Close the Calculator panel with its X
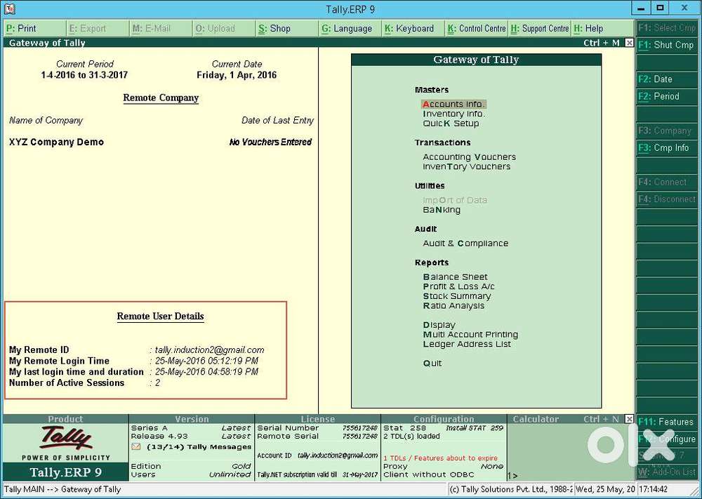 pyautogui.click(x=629, y=419)
